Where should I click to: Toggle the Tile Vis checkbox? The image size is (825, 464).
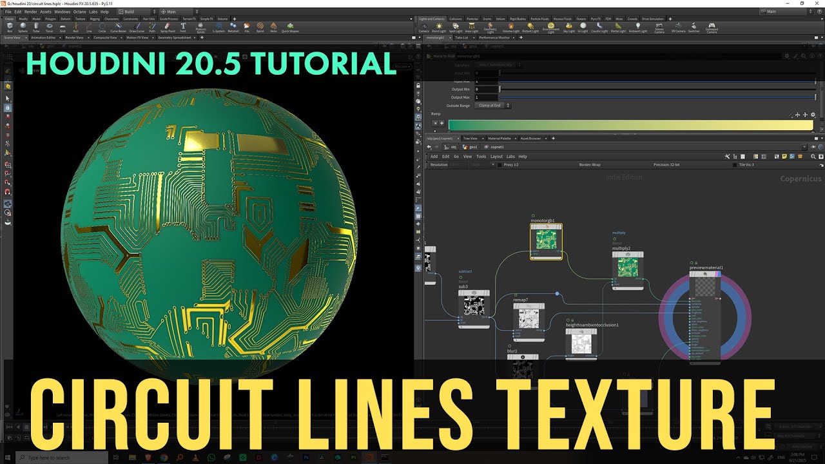[x=735, y=165]
